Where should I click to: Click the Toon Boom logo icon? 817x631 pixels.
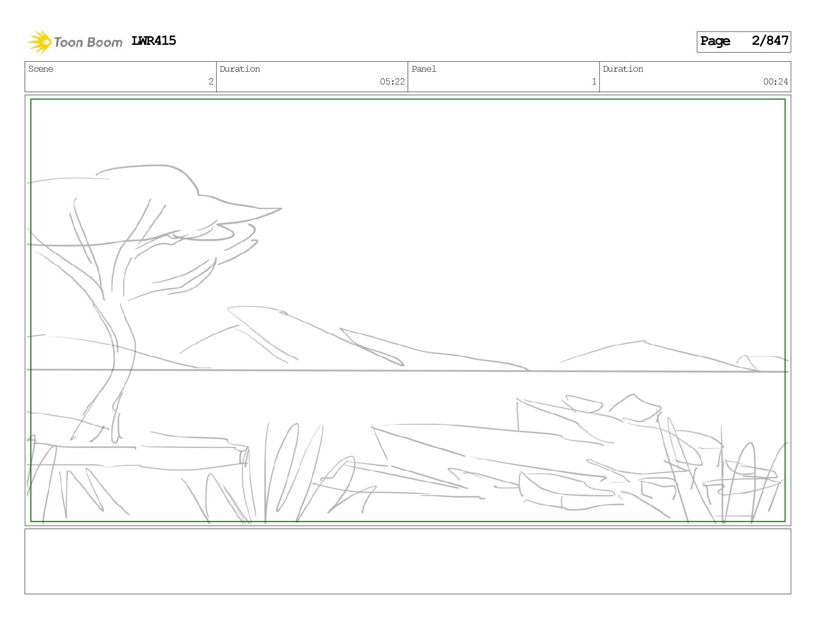[39, 42]
